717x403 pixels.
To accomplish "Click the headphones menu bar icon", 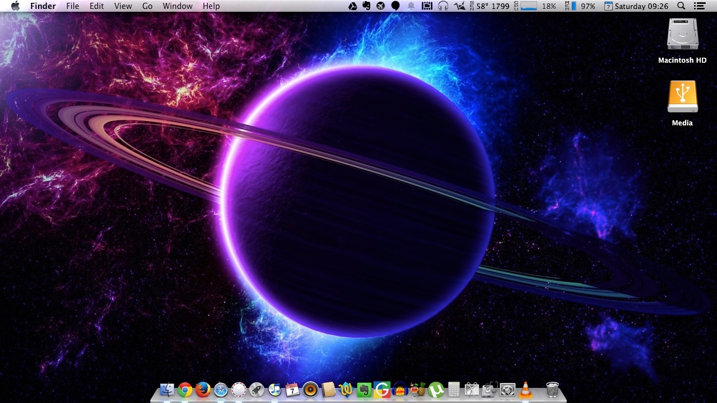I will pyautogui.click(x=443, y=6).
